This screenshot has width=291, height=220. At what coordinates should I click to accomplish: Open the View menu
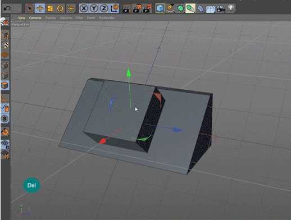click(x=21, y=18)
